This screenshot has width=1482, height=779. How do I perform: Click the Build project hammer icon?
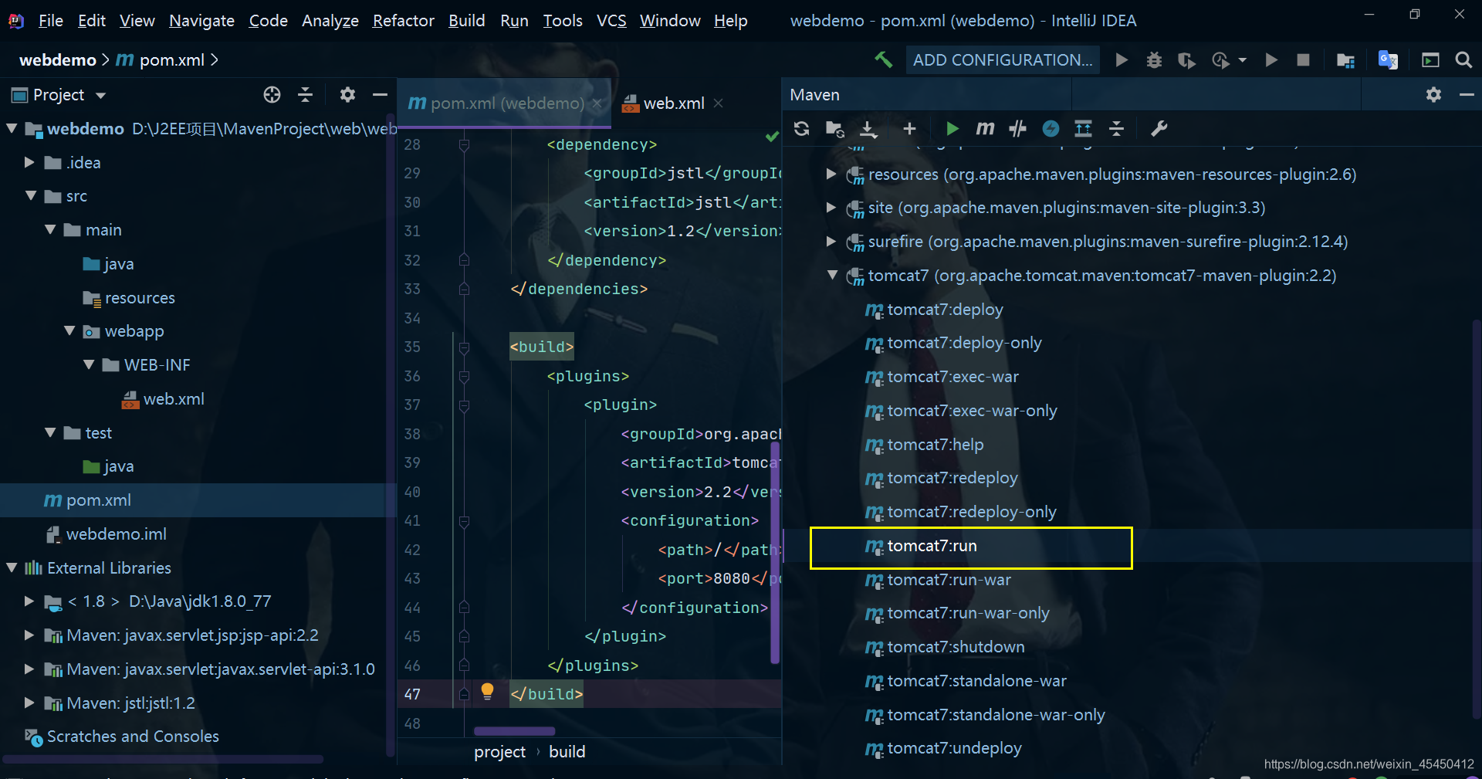883,59
